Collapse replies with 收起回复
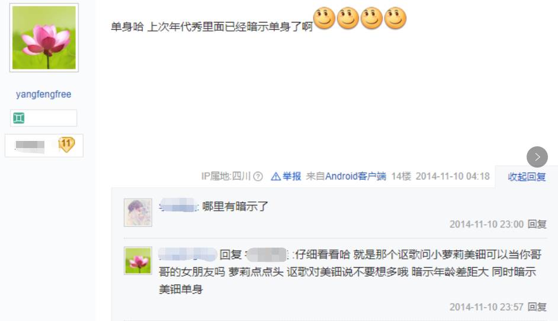The width and height of the screenshot is (558, 321). pyautogui.click(x=527, y=177)
